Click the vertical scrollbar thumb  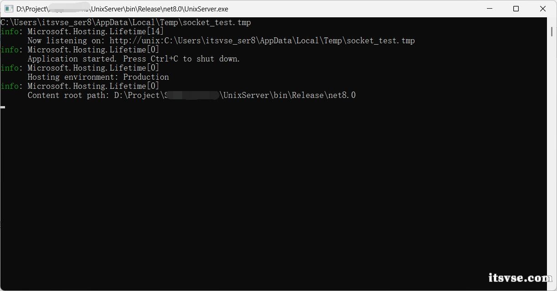point(552,31)
